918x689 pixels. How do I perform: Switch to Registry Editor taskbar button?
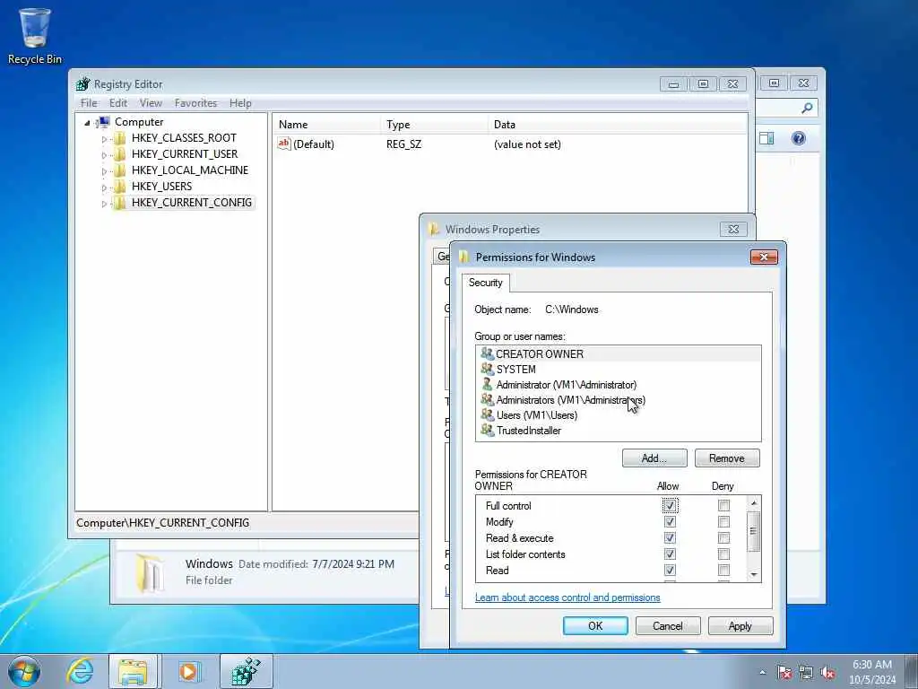246,671
